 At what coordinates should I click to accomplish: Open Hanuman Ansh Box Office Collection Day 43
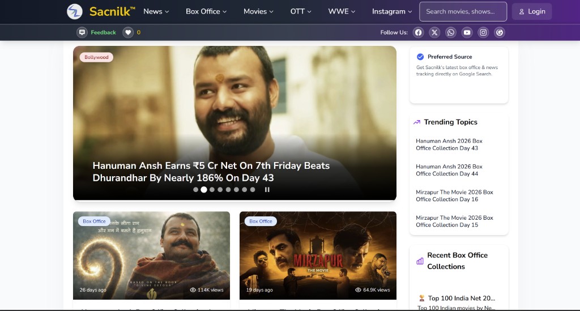[449, 144]
